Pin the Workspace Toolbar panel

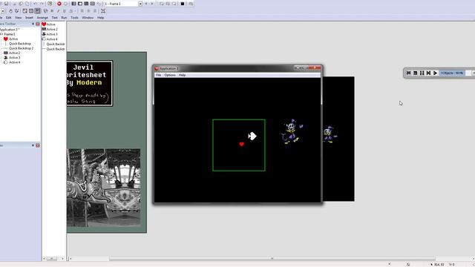pyautogui.click(x=33, y=24)
